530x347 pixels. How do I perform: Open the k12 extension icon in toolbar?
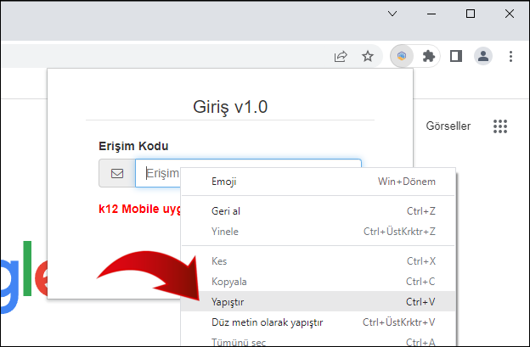coord(402,57)
